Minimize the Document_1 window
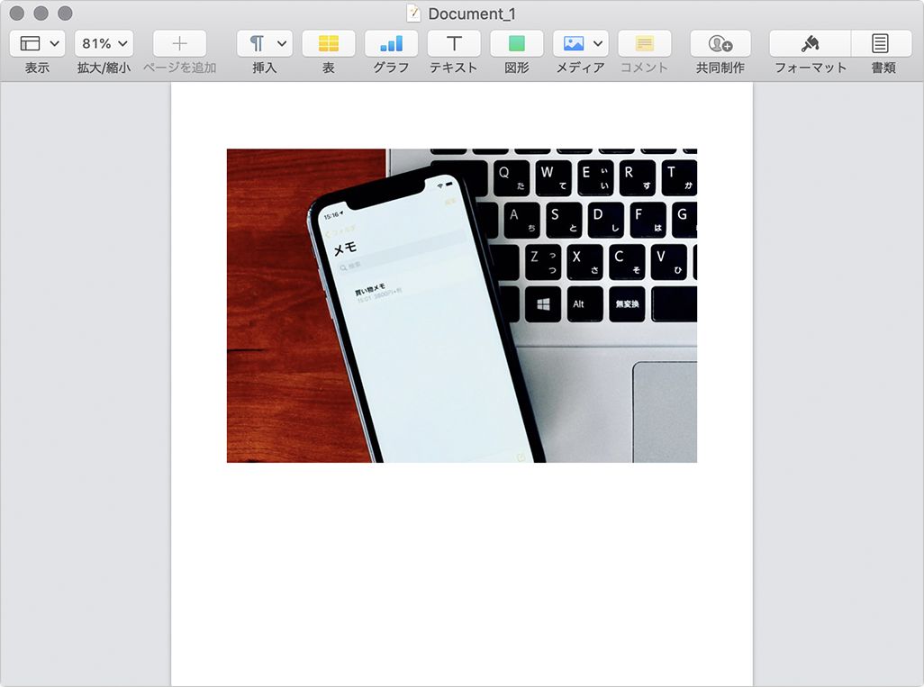The image size is (924, 687). (x=41, y=13)
